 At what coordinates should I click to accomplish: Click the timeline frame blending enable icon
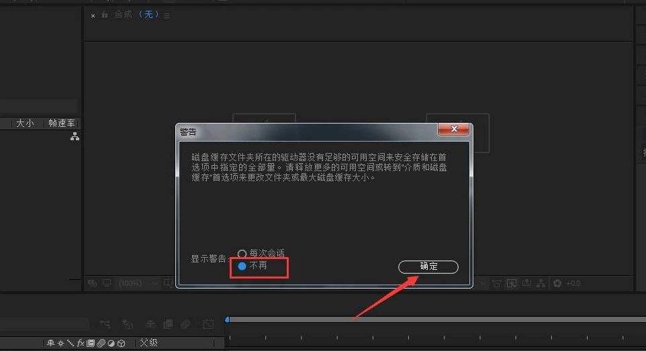(168, 325)
